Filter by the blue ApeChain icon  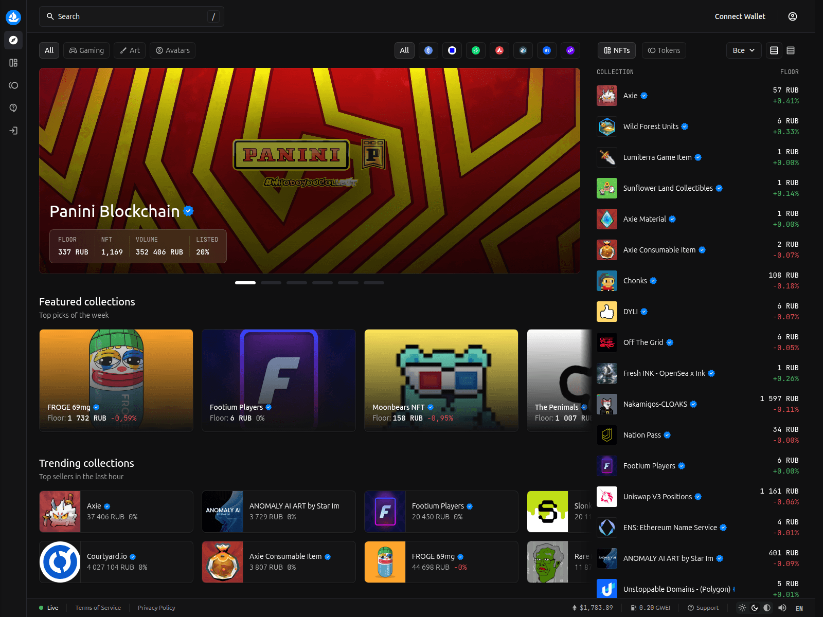coord(547,50)
